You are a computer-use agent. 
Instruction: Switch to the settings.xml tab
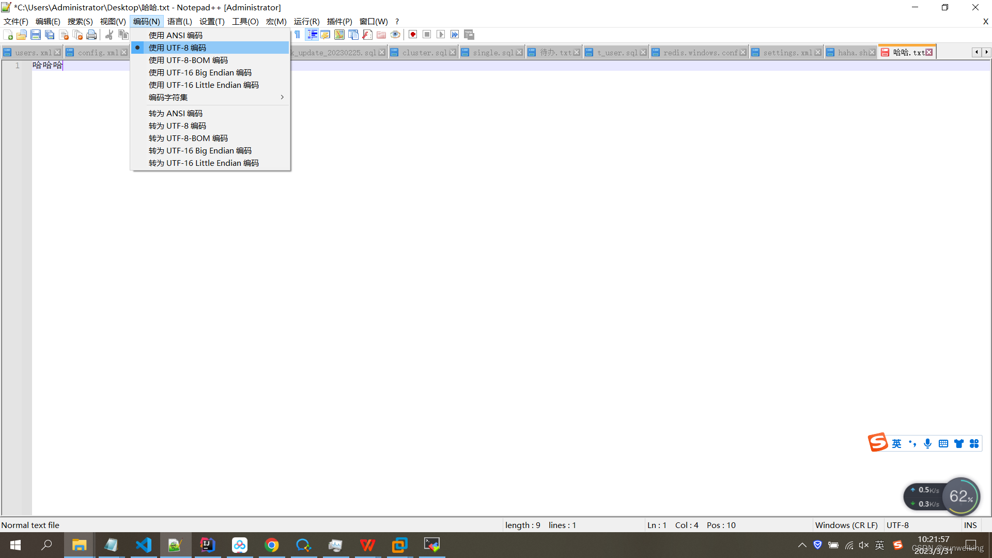pos(787,53)
